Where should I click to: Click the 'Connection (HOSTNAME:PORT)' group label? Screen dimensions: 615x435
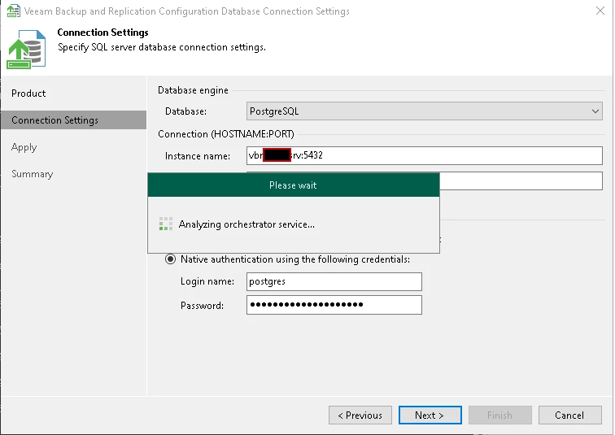(x=226, y=134)
